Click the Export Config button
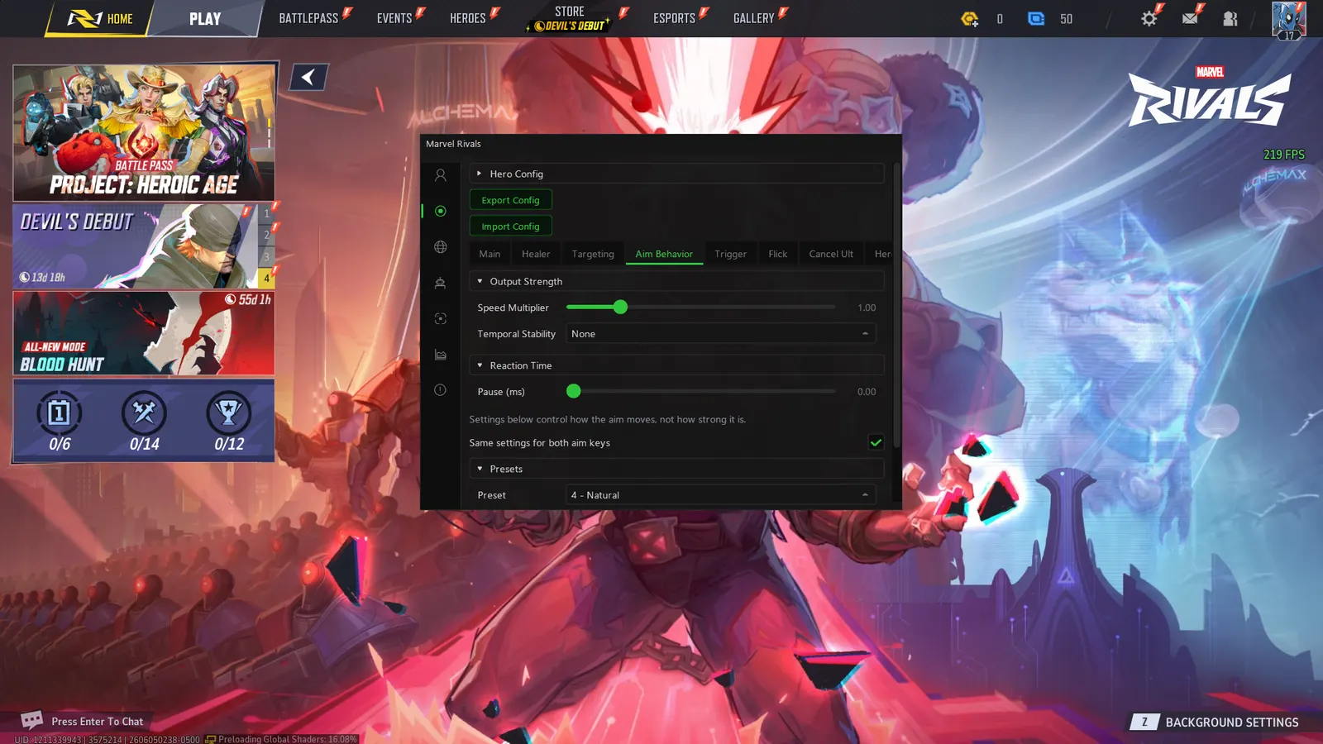This screenshot has width=1323, height=744. [510, 200]
